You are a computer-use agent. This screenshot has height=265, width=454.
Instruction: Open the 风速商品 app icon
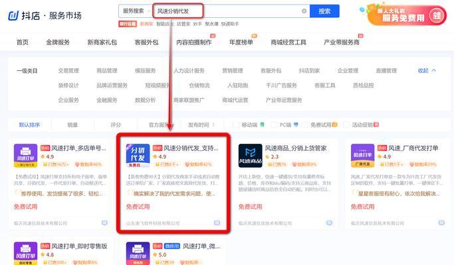coord(250,156)
